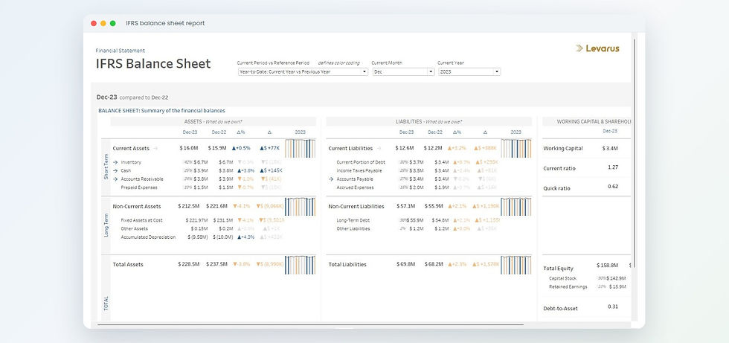This screenshot has width=729, height=343.
Task: Click the arrow icon beside Inventory
Action: (x=115, y=162)
